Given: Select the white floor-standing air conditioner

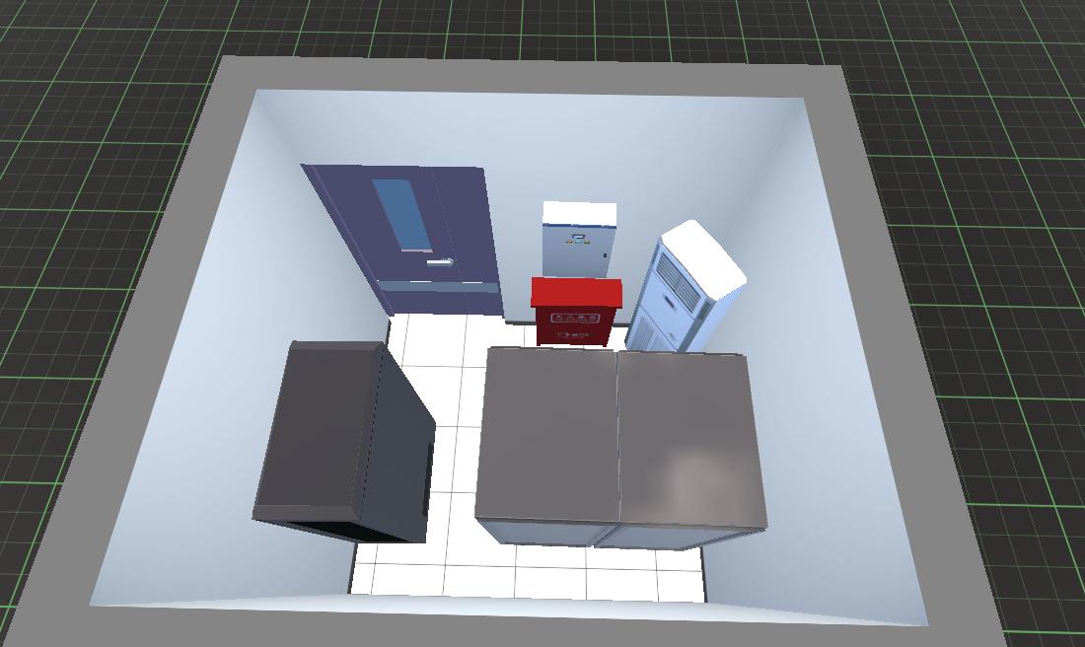Looking at the screenshot, I should (x=683, y=293).
